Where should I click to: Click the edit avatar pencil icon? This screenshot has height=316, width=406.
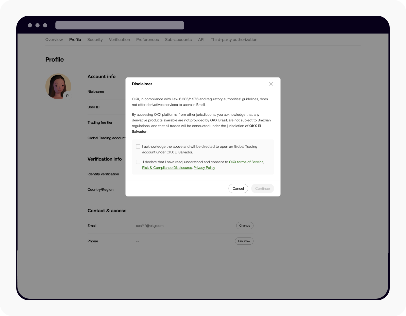(x=68, y=96)
